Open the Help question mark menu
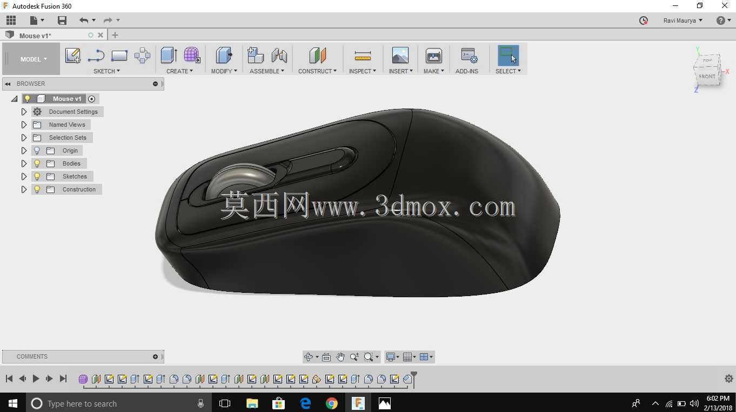Screen dimensions: 736x412 (x=724, y=20)
